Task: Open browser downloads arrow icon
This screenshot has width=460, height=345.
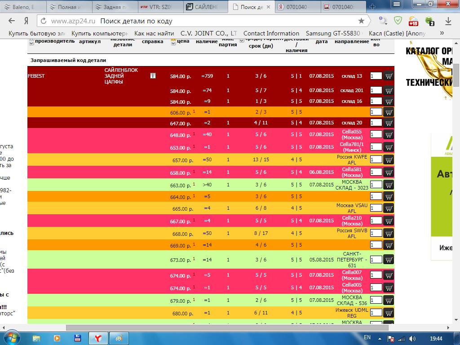Action: [448, 21]
